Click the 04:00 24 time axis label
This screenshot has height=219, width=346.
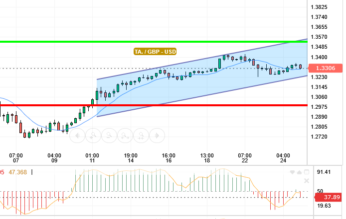tap(283, 158)
